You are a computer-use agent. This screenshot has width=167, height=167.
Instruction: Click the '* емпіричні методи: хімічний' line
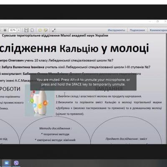pyautogui.click(x=55, y=140)
